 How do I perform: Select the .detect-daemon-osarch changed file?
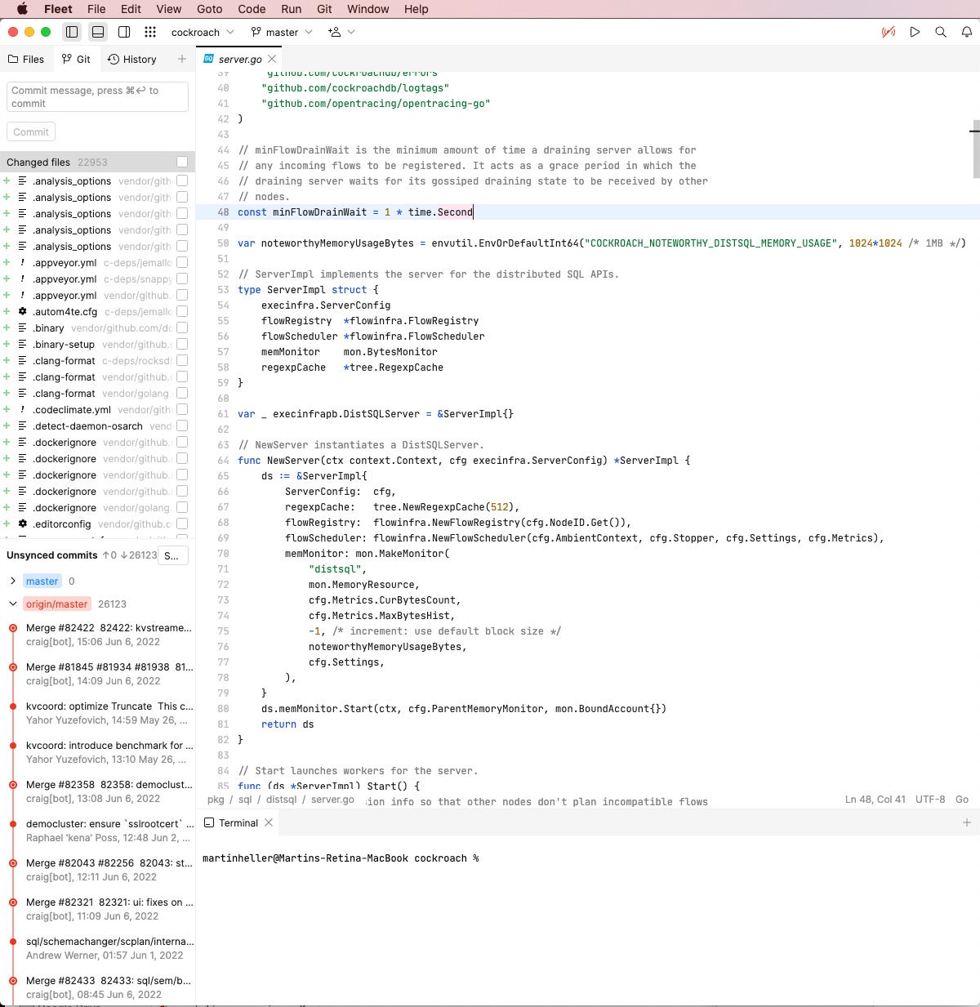(x=96, y=426)
